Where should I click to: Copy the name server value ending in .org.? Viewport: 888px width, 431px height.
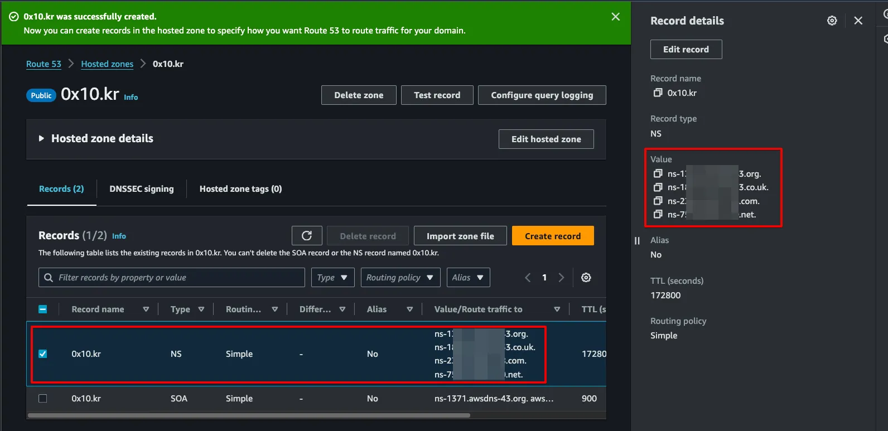(x=658, y=173)
